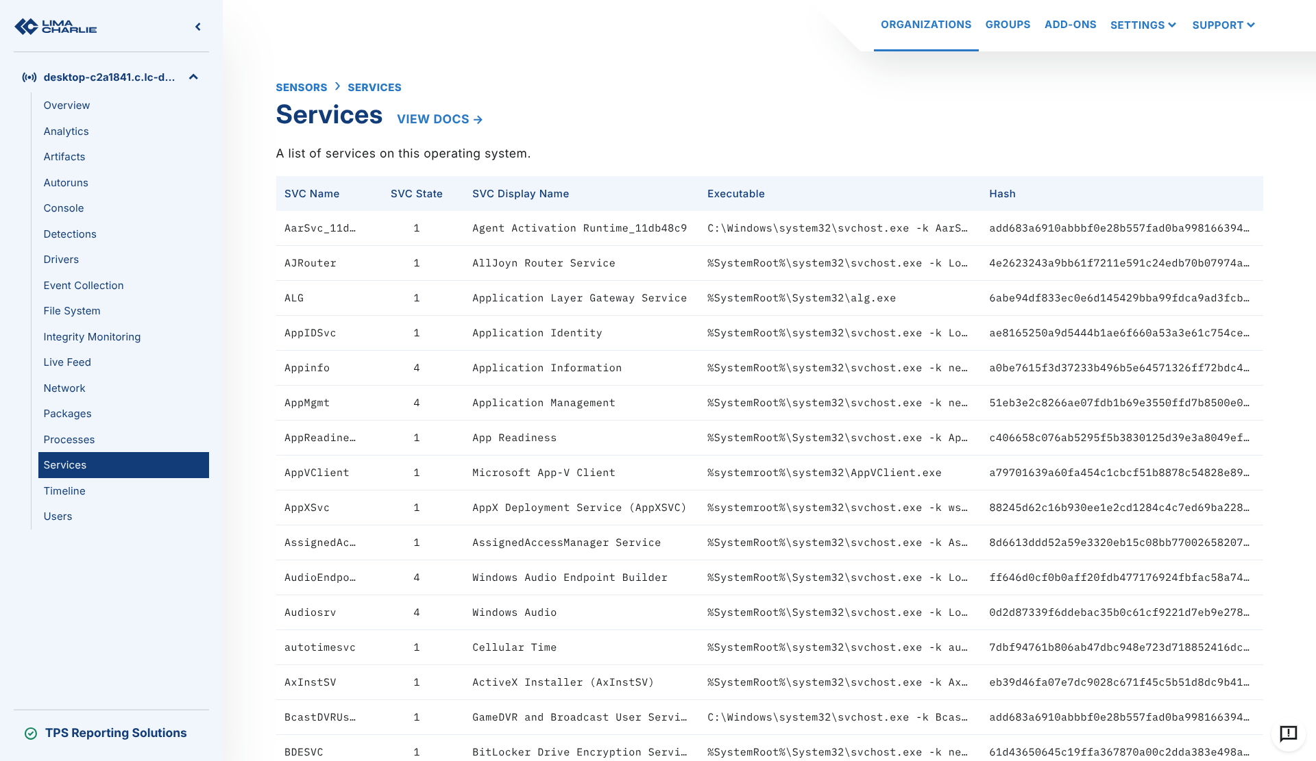Expand the Support dropdown
1316x761 pixels.
(x=1223, y=25)
